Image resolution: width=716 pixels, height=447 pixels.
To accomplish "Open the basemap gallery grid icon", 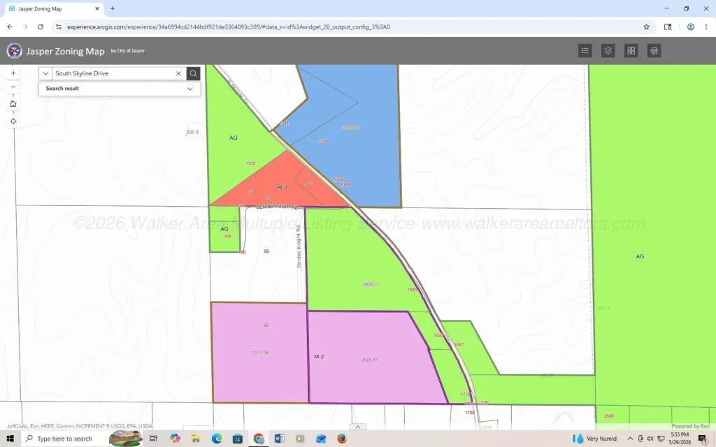I will [x=631, y=50].
